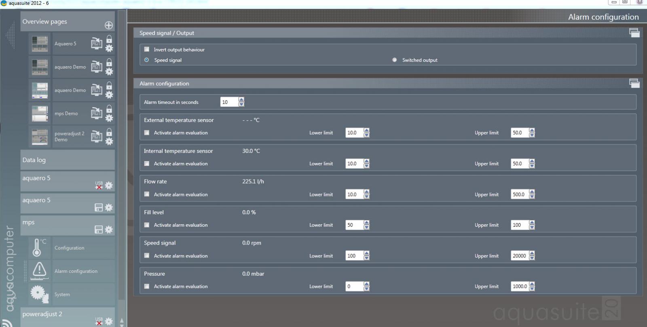Toggle lock icon for poweradjust 2 Demo
The width and height of the screenshot is (647, 327).
109,132
